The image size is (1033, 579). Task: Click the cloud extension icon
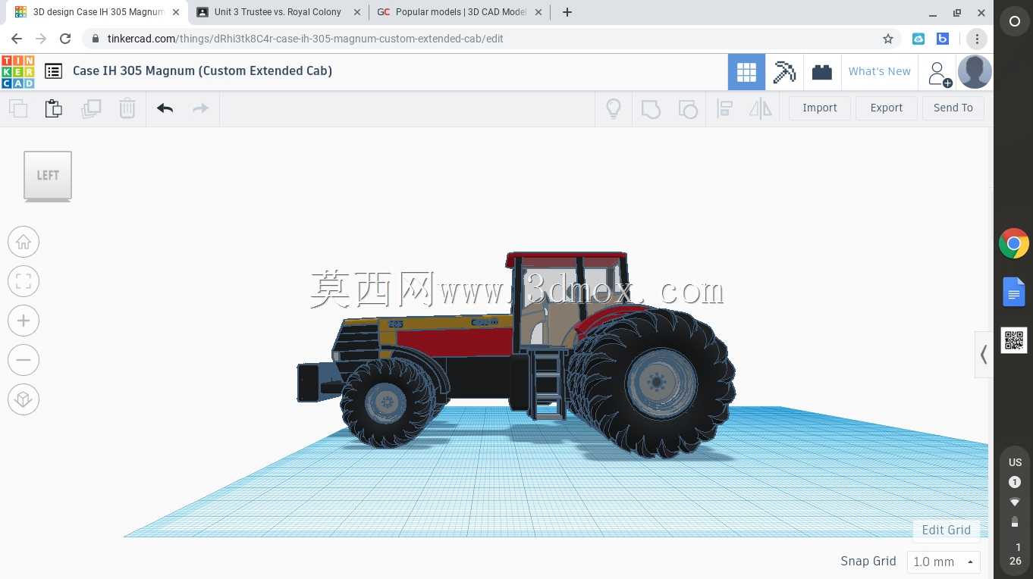pyautogui.click(x=918, y=39)
